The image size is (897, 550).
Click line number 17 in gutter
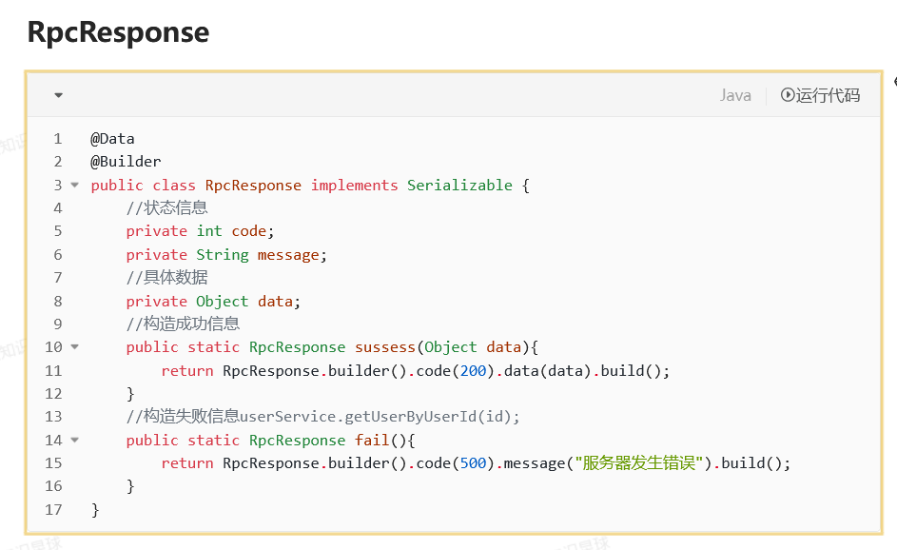53,510
